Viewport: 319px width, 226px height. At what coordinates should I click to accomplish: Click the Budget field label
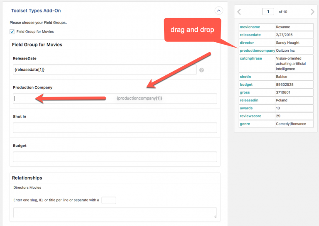[x=20, y=146]
